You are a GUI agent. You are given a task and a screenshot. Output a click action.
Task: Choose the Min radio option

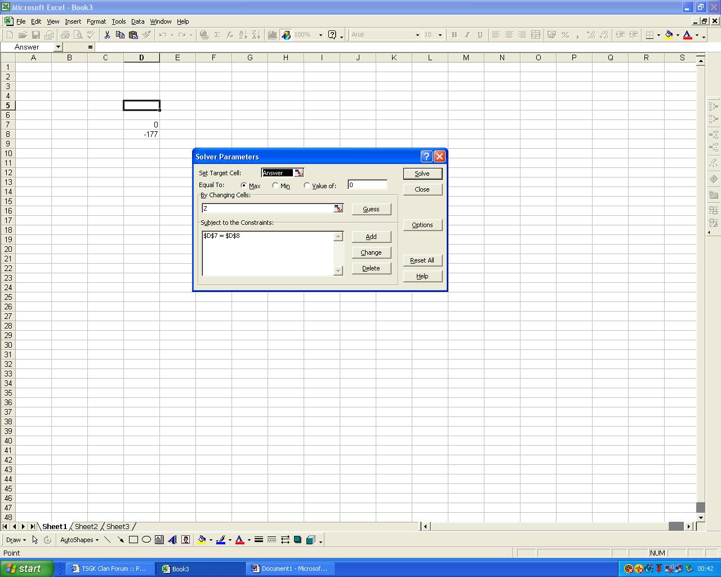[x=275, y=185]
